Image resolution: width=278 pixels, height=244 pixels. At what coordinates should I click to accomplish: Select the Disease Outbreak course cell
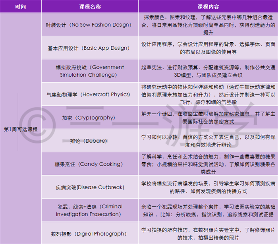pos(90,187)
